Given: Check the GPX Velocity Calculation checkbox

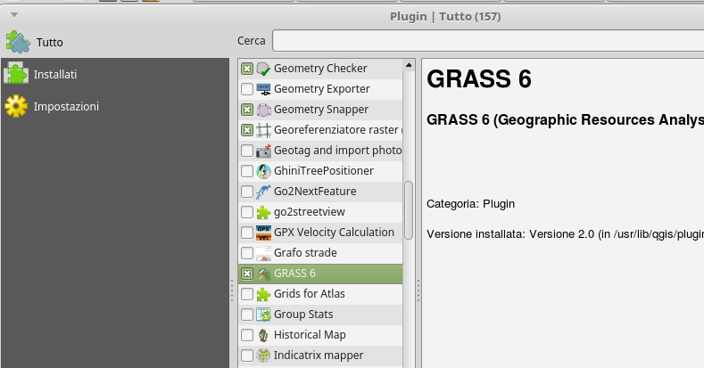Looking at the screenshot, I should (x=247, y=233).
